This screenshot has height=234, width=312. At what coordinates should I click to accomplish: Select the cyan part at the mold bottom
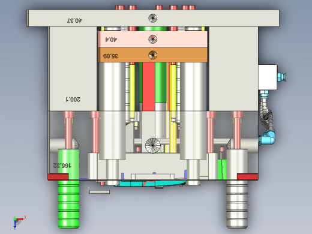pyautogui.click(x=150, y=184)
